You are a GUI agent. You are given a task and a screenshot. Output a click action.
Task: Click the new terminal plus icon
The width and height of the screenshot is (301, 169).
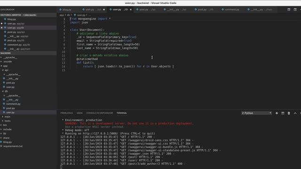point(277,113)
